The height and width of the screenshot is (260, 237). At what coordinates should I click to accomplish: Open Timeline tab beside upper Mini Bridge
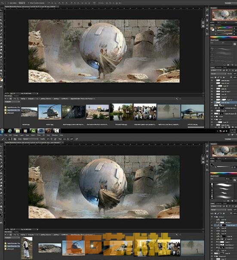tap(16, 96)
